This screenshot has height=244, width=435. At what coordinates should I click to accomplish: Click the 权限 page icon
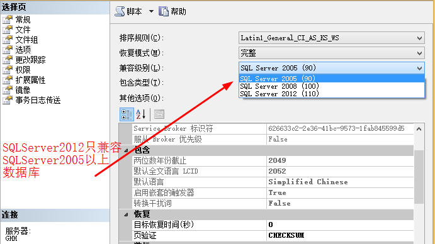(x=8, y=70)
